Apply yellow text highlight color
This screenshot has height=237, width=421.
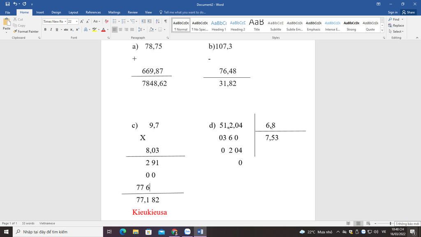[x=94, y=30]
